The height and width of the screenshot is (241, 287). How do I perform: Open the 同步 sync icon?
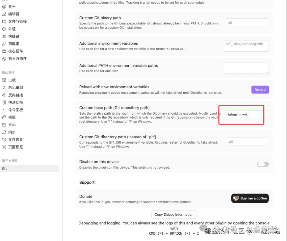[4, 132]
